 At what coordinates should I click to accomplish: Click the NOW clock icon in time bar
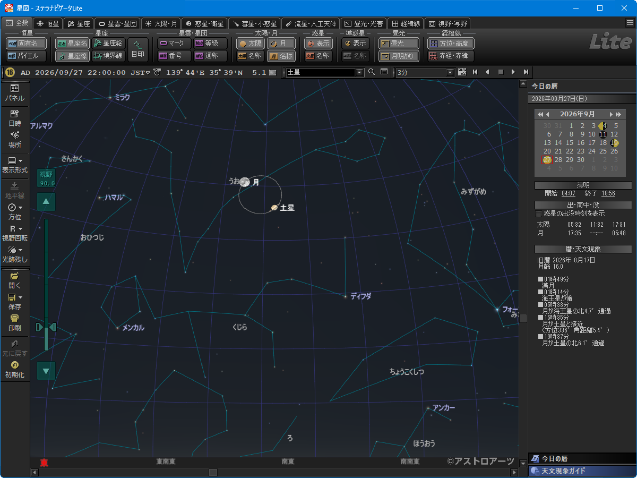[157, 72]
